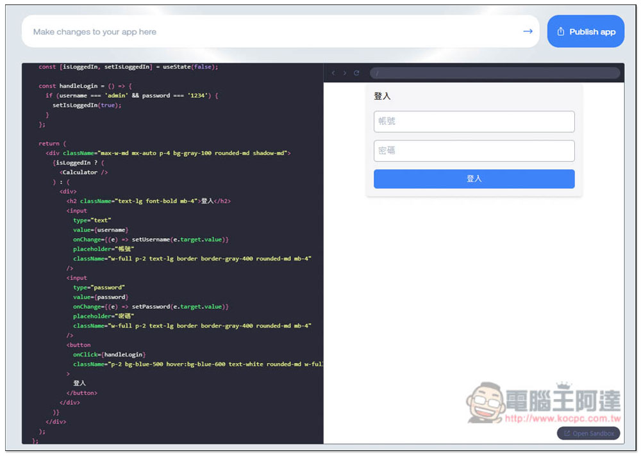Click code line containing useState(false)
641x456 pixels.
pos(128,67)
